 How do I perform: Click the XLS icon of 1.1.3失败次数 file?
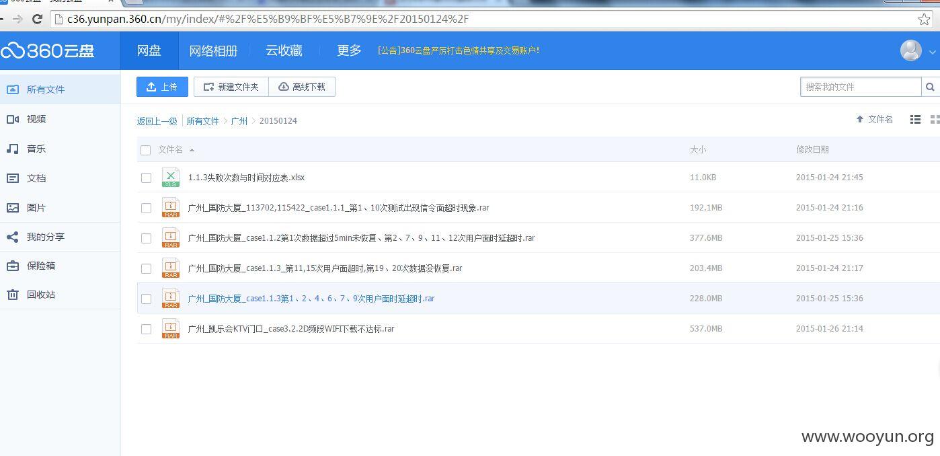171,178
